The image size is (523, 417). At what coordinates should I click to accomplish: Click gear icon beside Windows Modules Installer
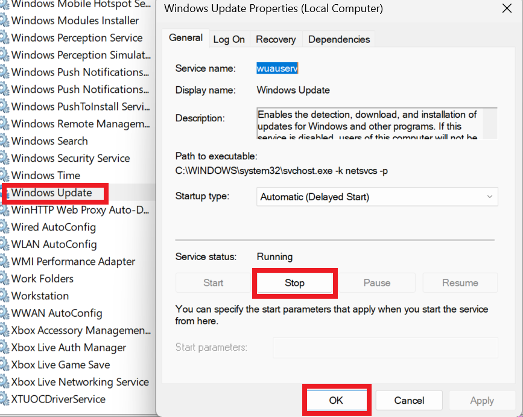pyautogui.click(x=4, y=21)
